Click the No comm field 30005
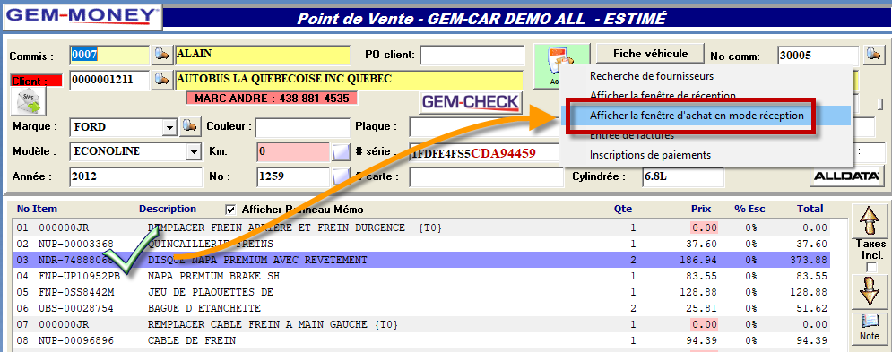This screenshot has width=892, height=352. click(818, 56)
